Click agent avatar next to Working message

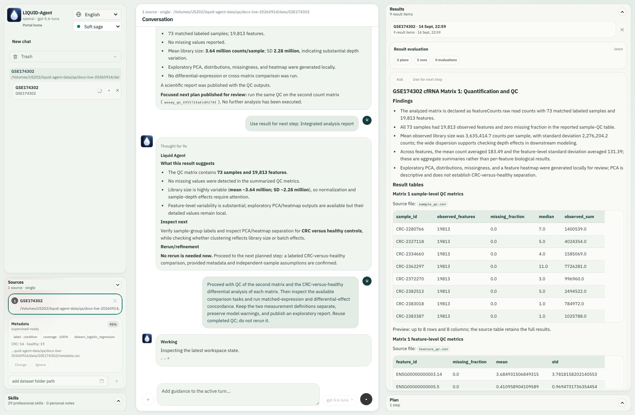[x=147, y=338]
